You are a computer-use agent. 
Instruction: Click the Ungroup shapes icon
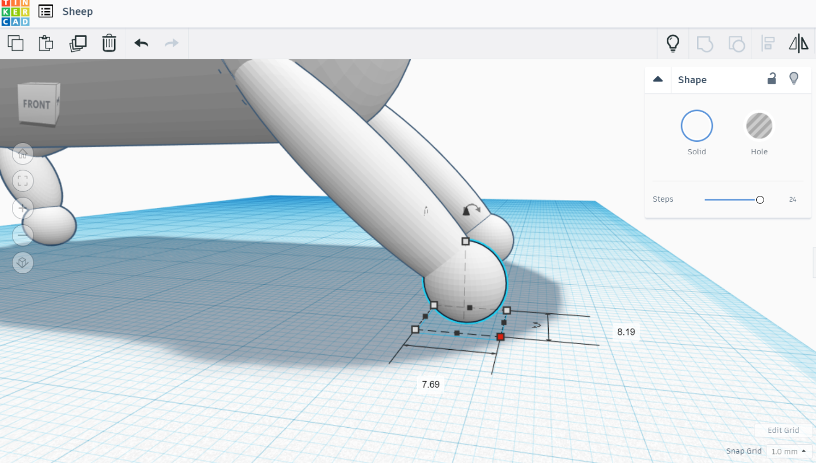coord(737,43)
